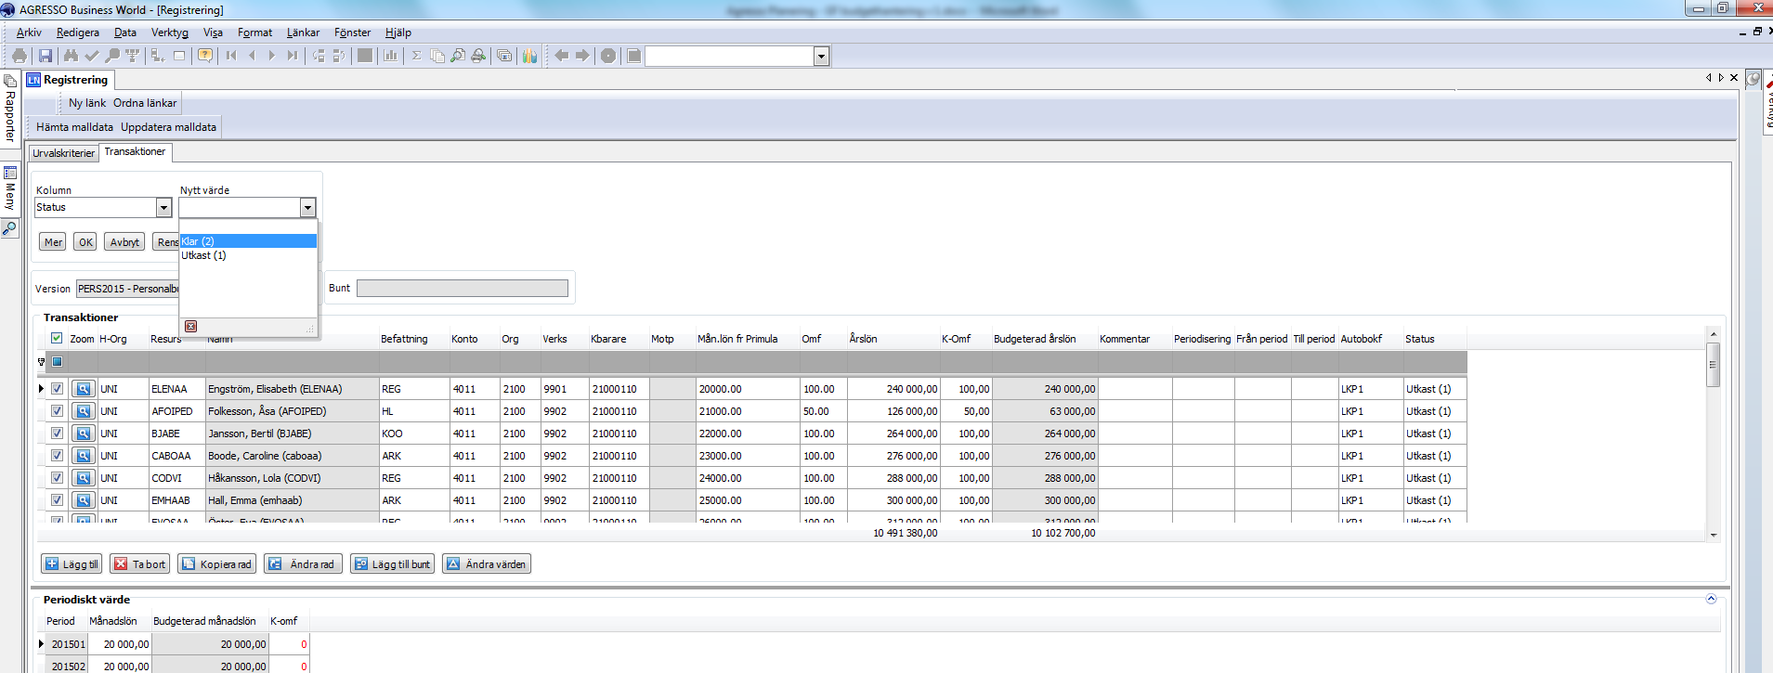Toggle checkbox for EMHAAB row
1773x673 pixels.
[x=57, y=500]
